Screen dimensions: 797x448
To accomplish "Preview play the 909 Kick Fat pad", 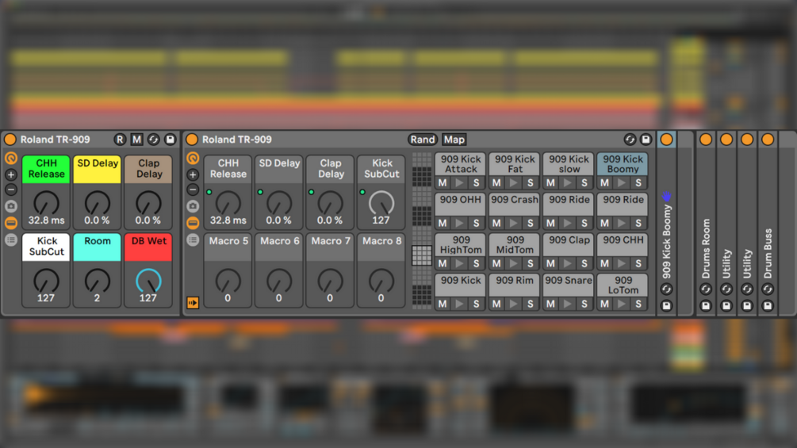I will tap(514, 183).
